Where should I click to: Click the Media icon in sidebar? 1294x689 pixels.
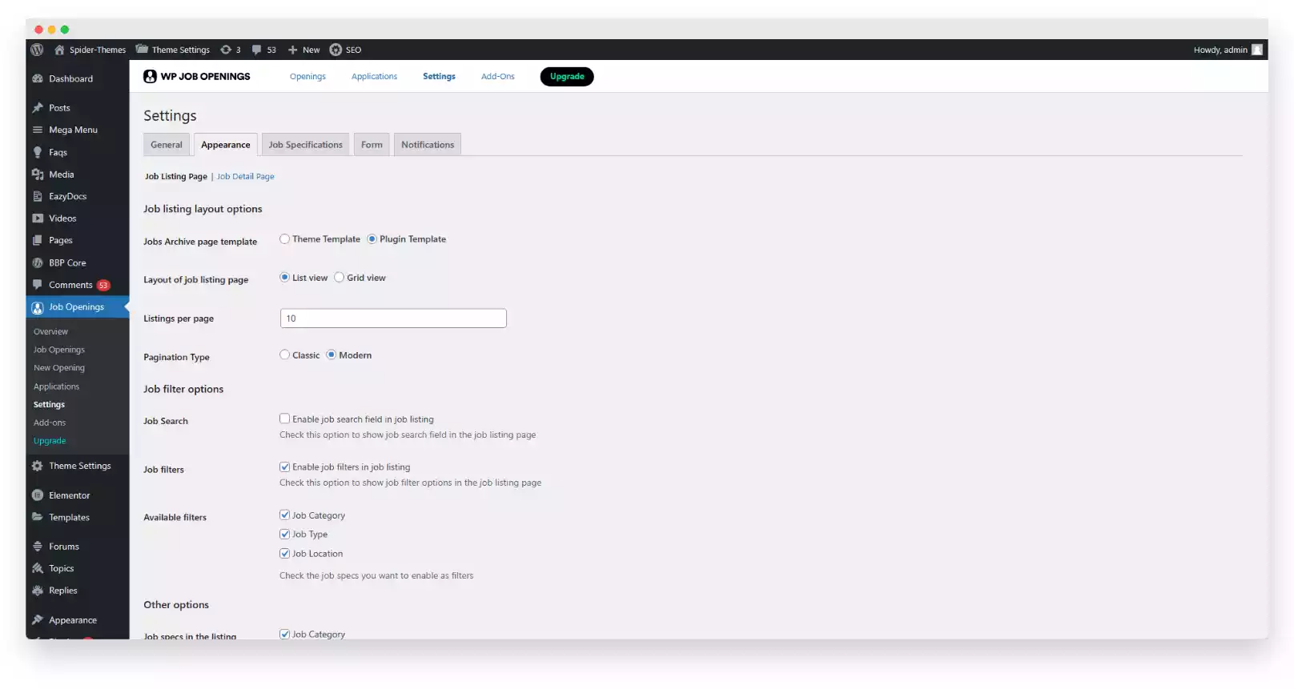[x=38, y=174]
